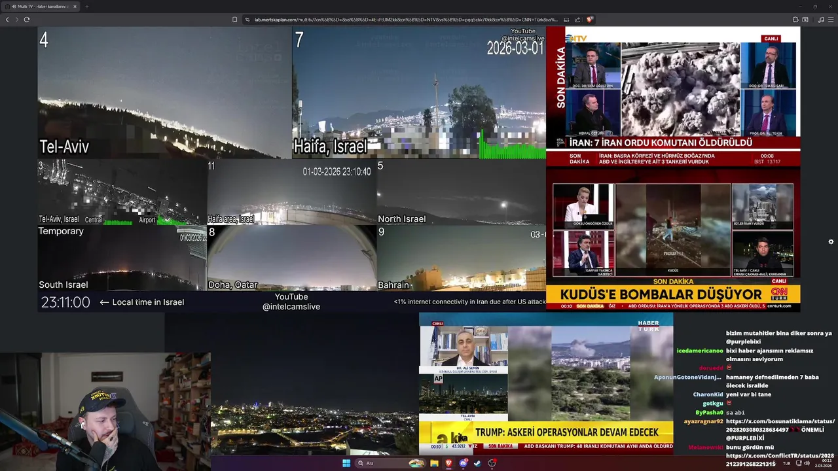The image size is (838, 471).
Task: Close the Multi TV tab
Action: pos(75,7)
